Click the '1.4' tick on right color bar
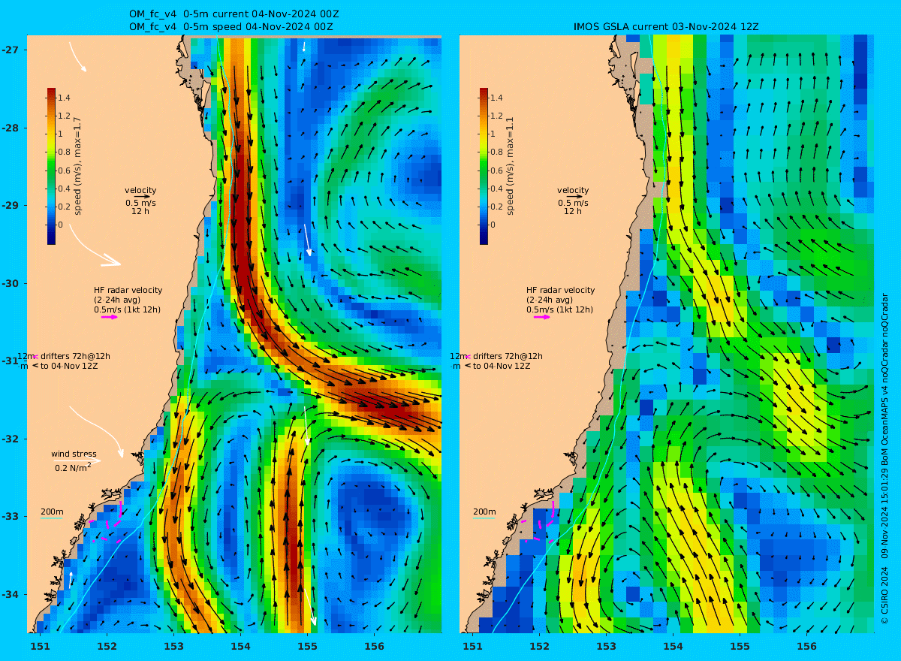The image size is (901, 661). tap(497, 98)
